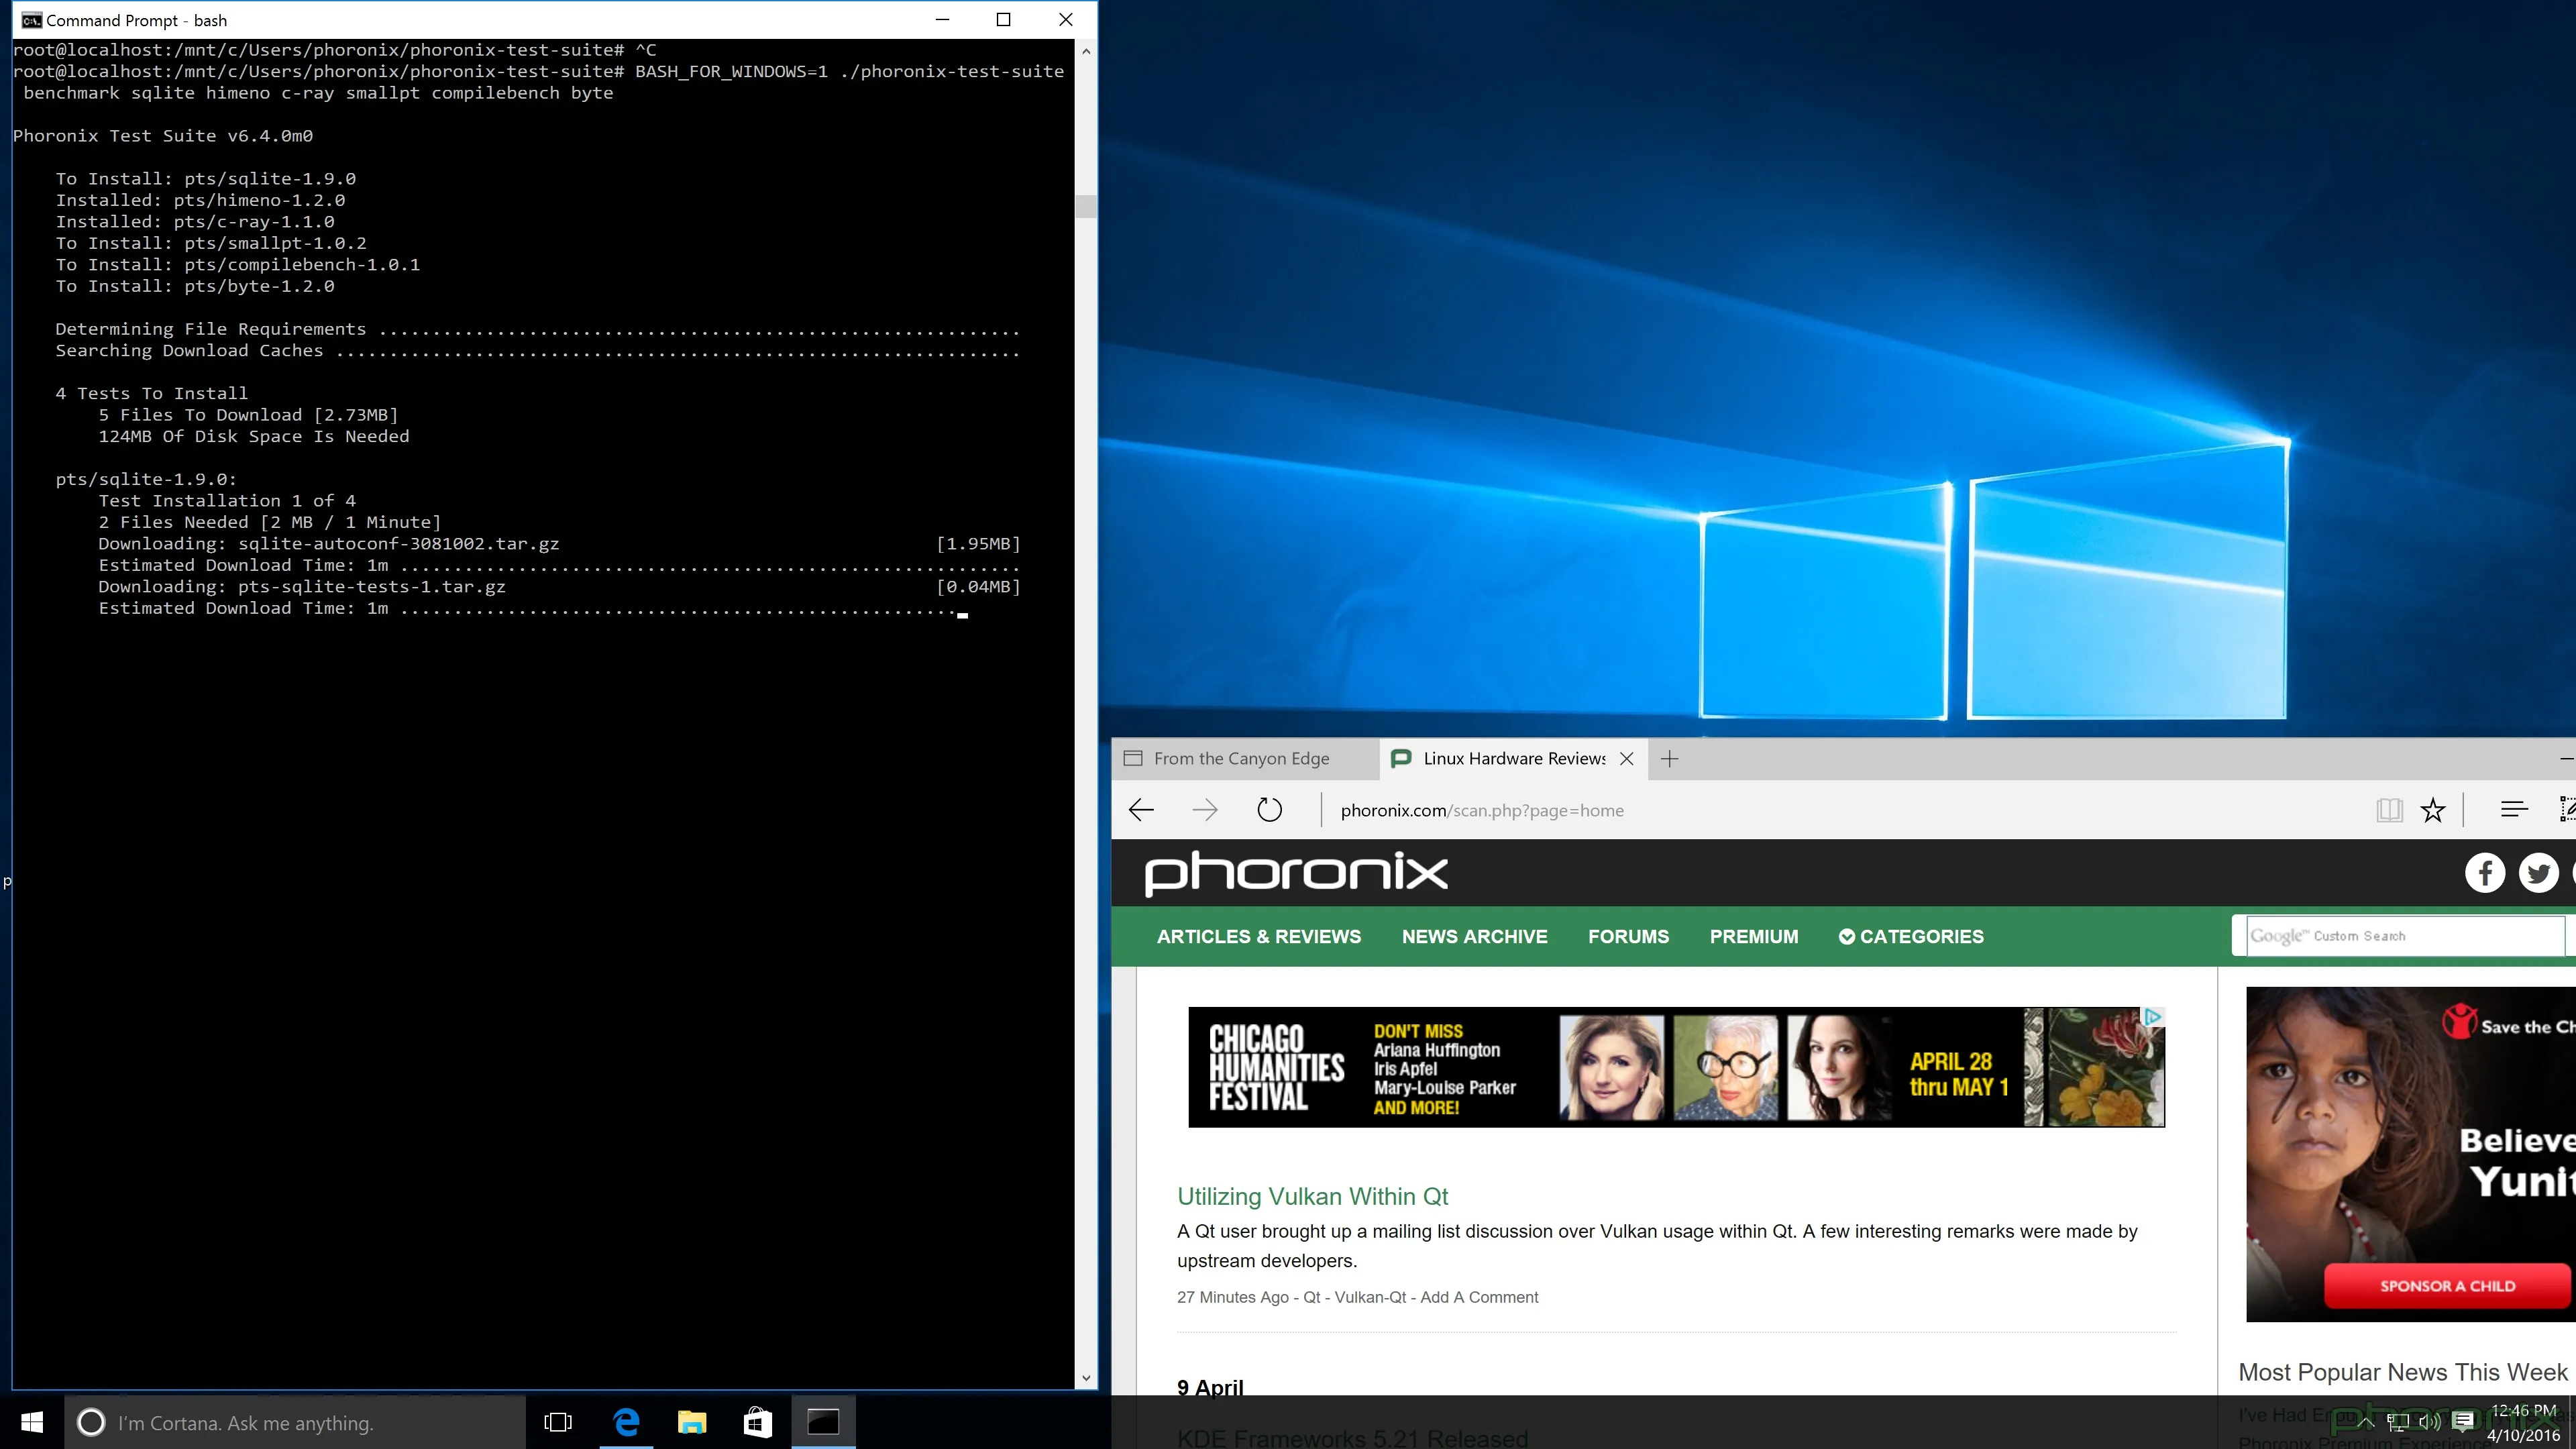2576x1449 pixels.
Task: Open the volume control tray icon
Action: pos(2430,1422)
